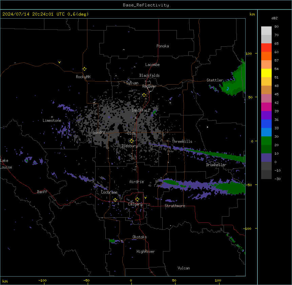Click the -50 tick on the right axis
292x285 pixels.
point(249,185)
